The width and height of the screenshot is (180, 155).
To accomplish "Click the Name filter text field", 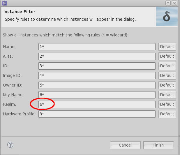I will 97,47.
